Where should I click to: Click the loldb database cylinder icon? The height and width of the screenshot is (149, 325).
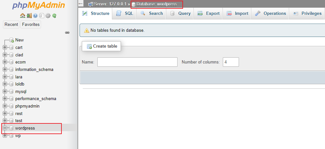coord(11,84)
